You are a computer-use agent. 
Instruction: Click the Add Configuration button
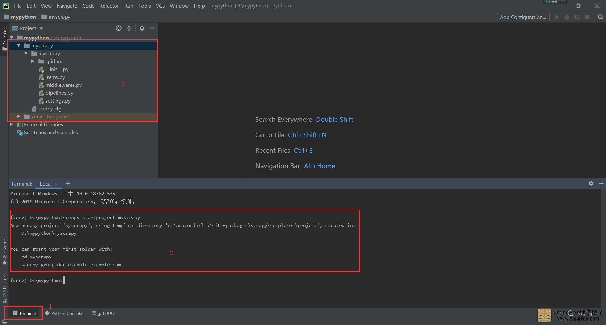[523, 17]
